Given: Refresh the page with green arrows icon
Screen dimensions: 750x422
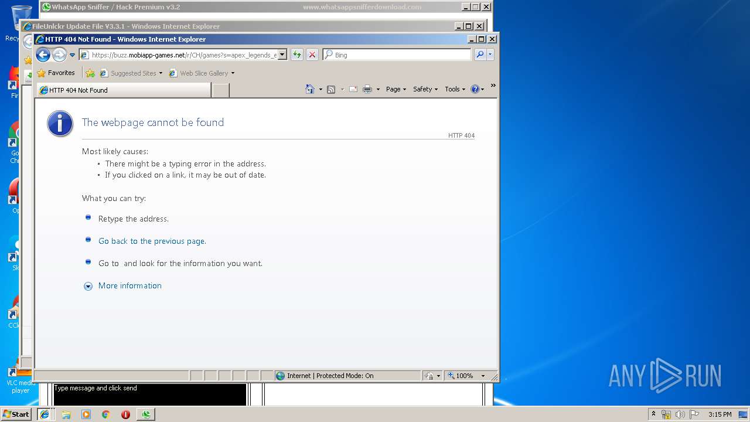Looking at the screenshot, I should [x=297, y=55].
